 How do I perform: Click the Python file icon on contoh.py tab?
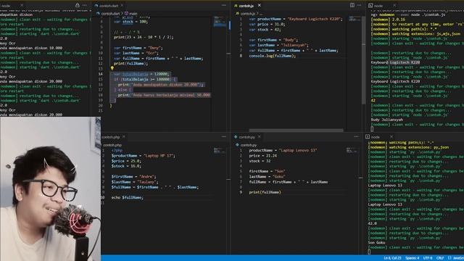pos(236,137)
